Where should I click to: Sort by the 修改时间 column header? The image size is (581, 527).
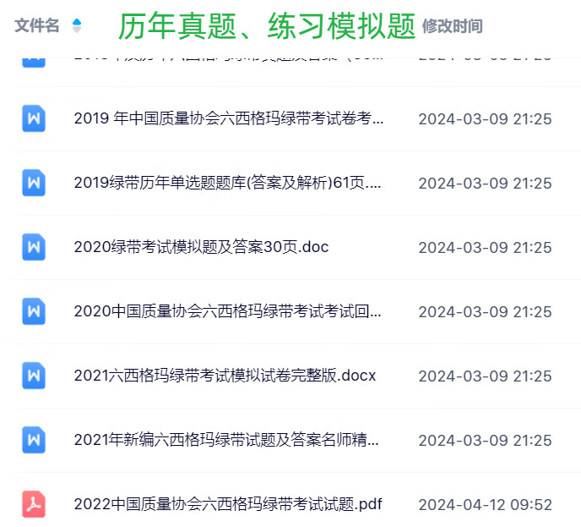click(452, 26)
